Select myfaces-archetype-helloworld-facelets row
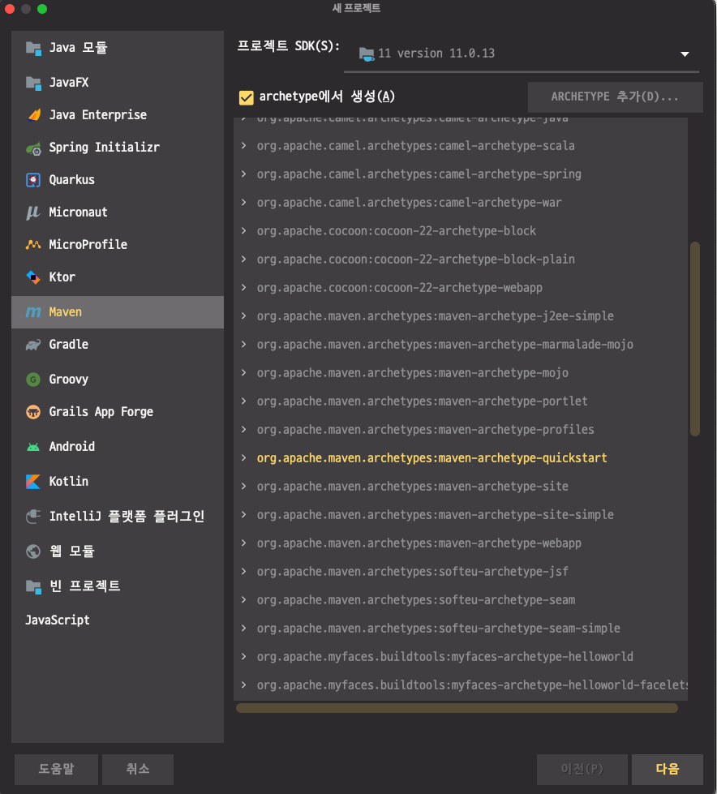Image resolution: width=717 pixels, height=794 pixels. point(461,685)
